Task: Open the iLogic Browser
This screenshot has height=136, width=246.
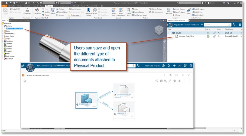Action: 179,9
